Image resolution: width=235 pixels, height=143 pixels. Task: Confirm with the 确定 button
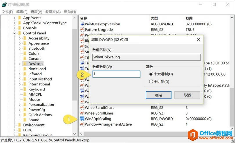tap(158, 95)
